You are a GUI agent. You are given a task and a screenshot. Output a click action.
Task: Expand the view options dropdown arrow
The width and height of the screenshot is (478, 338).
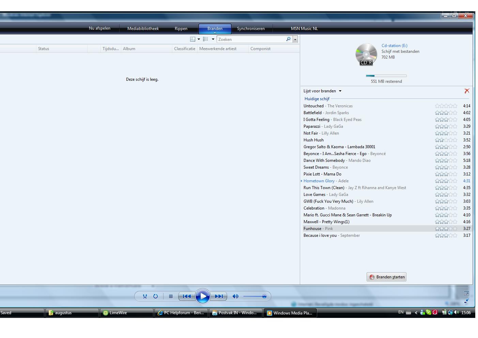point(213,39)
